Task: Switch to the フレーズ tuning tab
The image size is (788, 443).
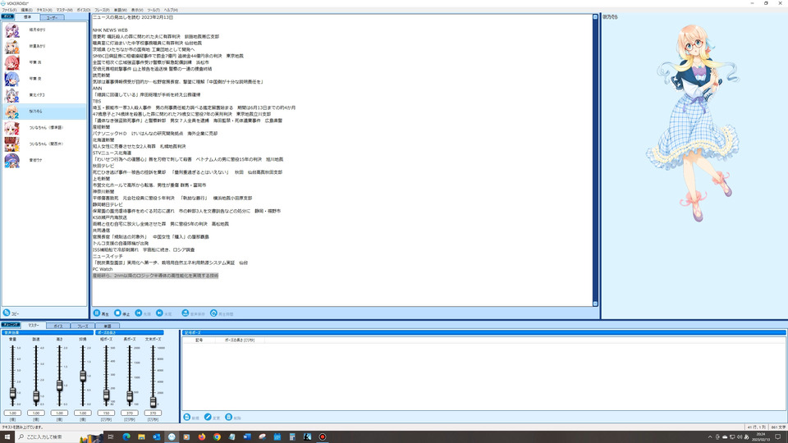Action: point(83,326)
